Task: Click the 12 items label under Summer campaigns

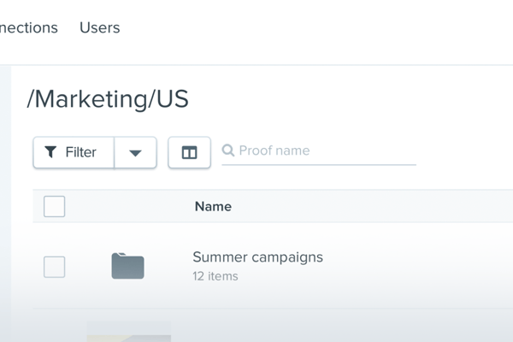Action: click(x=215, y=276)
